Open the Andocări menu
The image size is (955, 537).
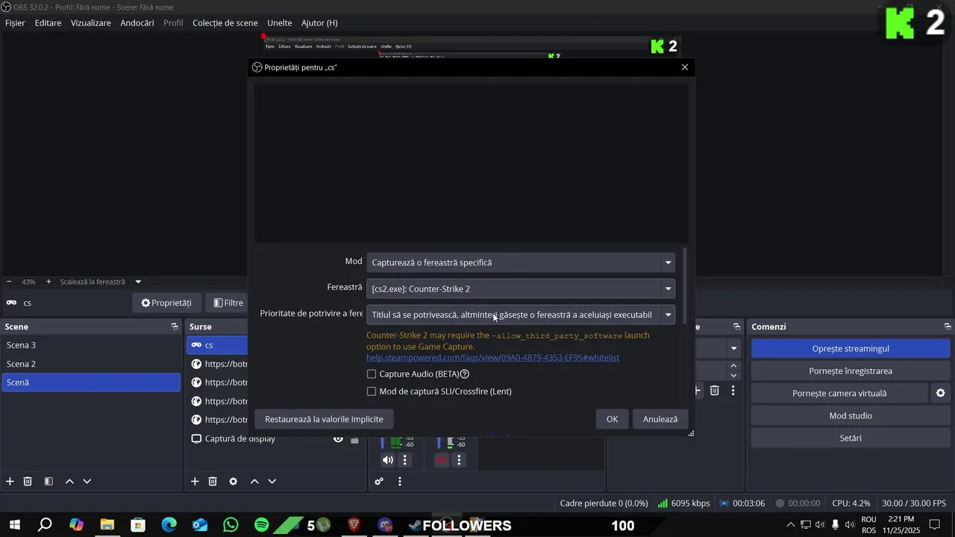click(137, 23)
